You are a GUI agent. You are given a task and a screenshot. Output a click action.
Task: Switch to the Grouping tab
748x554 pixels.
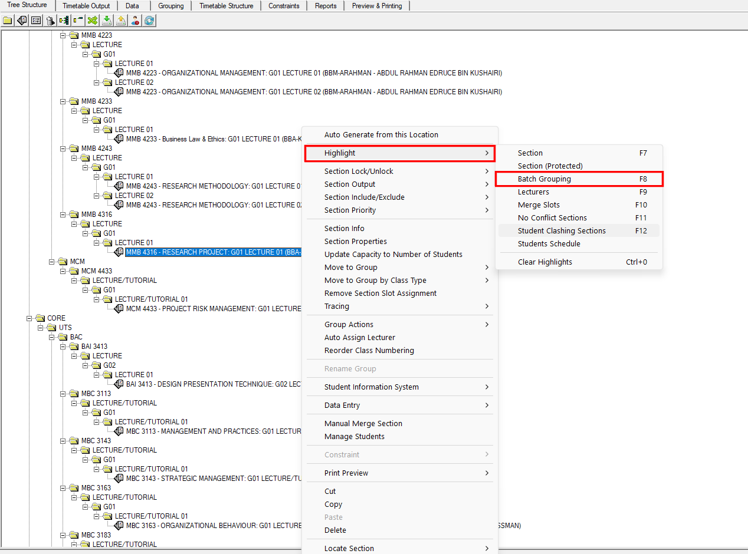point(171,6)
